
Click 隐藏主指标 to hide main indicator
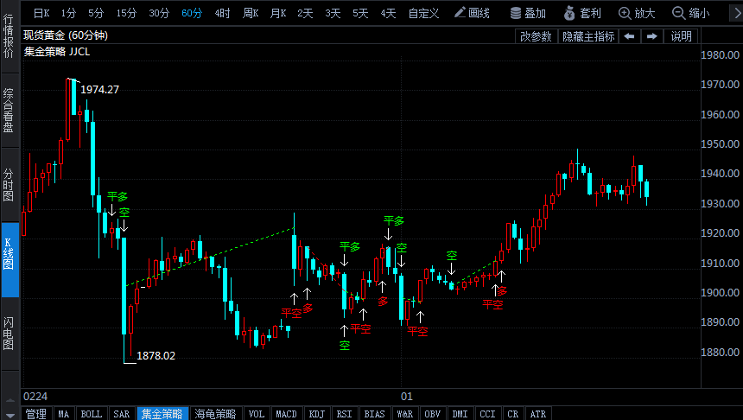click(x=588, y=36)
